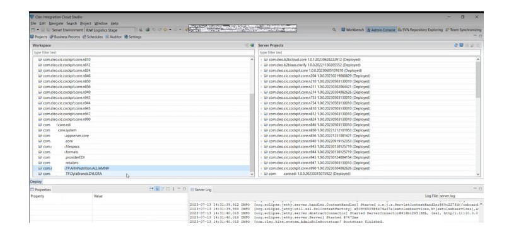Click the toolbar search magnifier icon
The width and height of the screenshot is (521, 234).
334,30
